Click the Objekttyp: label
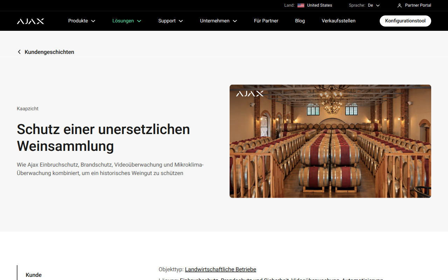The height and width of the screenshot is (280, 448). (171, 269)
